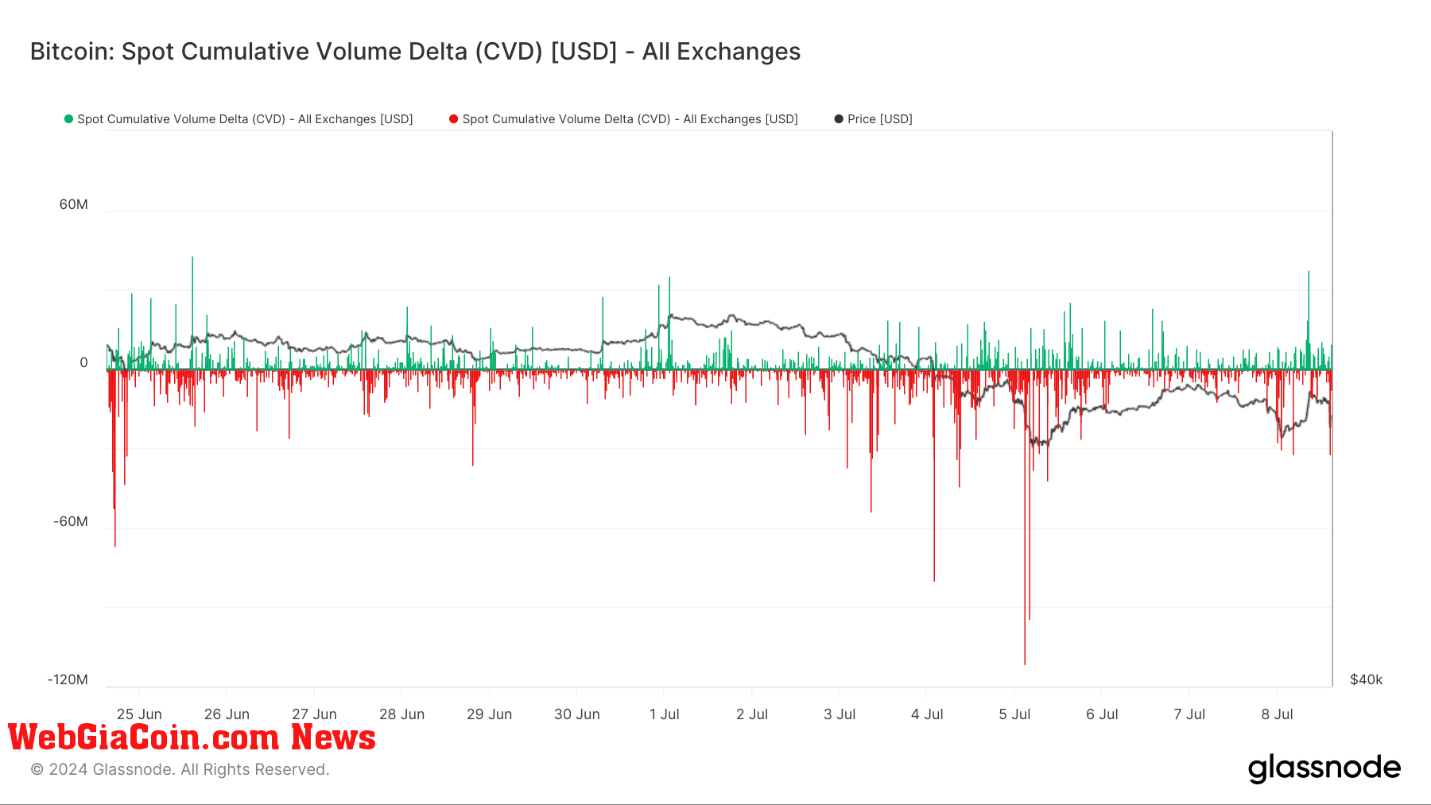The width and height of the screenshot is (1431, 805).
Task: Toggle the Price [USD] legend entry
Action: pyautogui.click(x=873, y=119)
